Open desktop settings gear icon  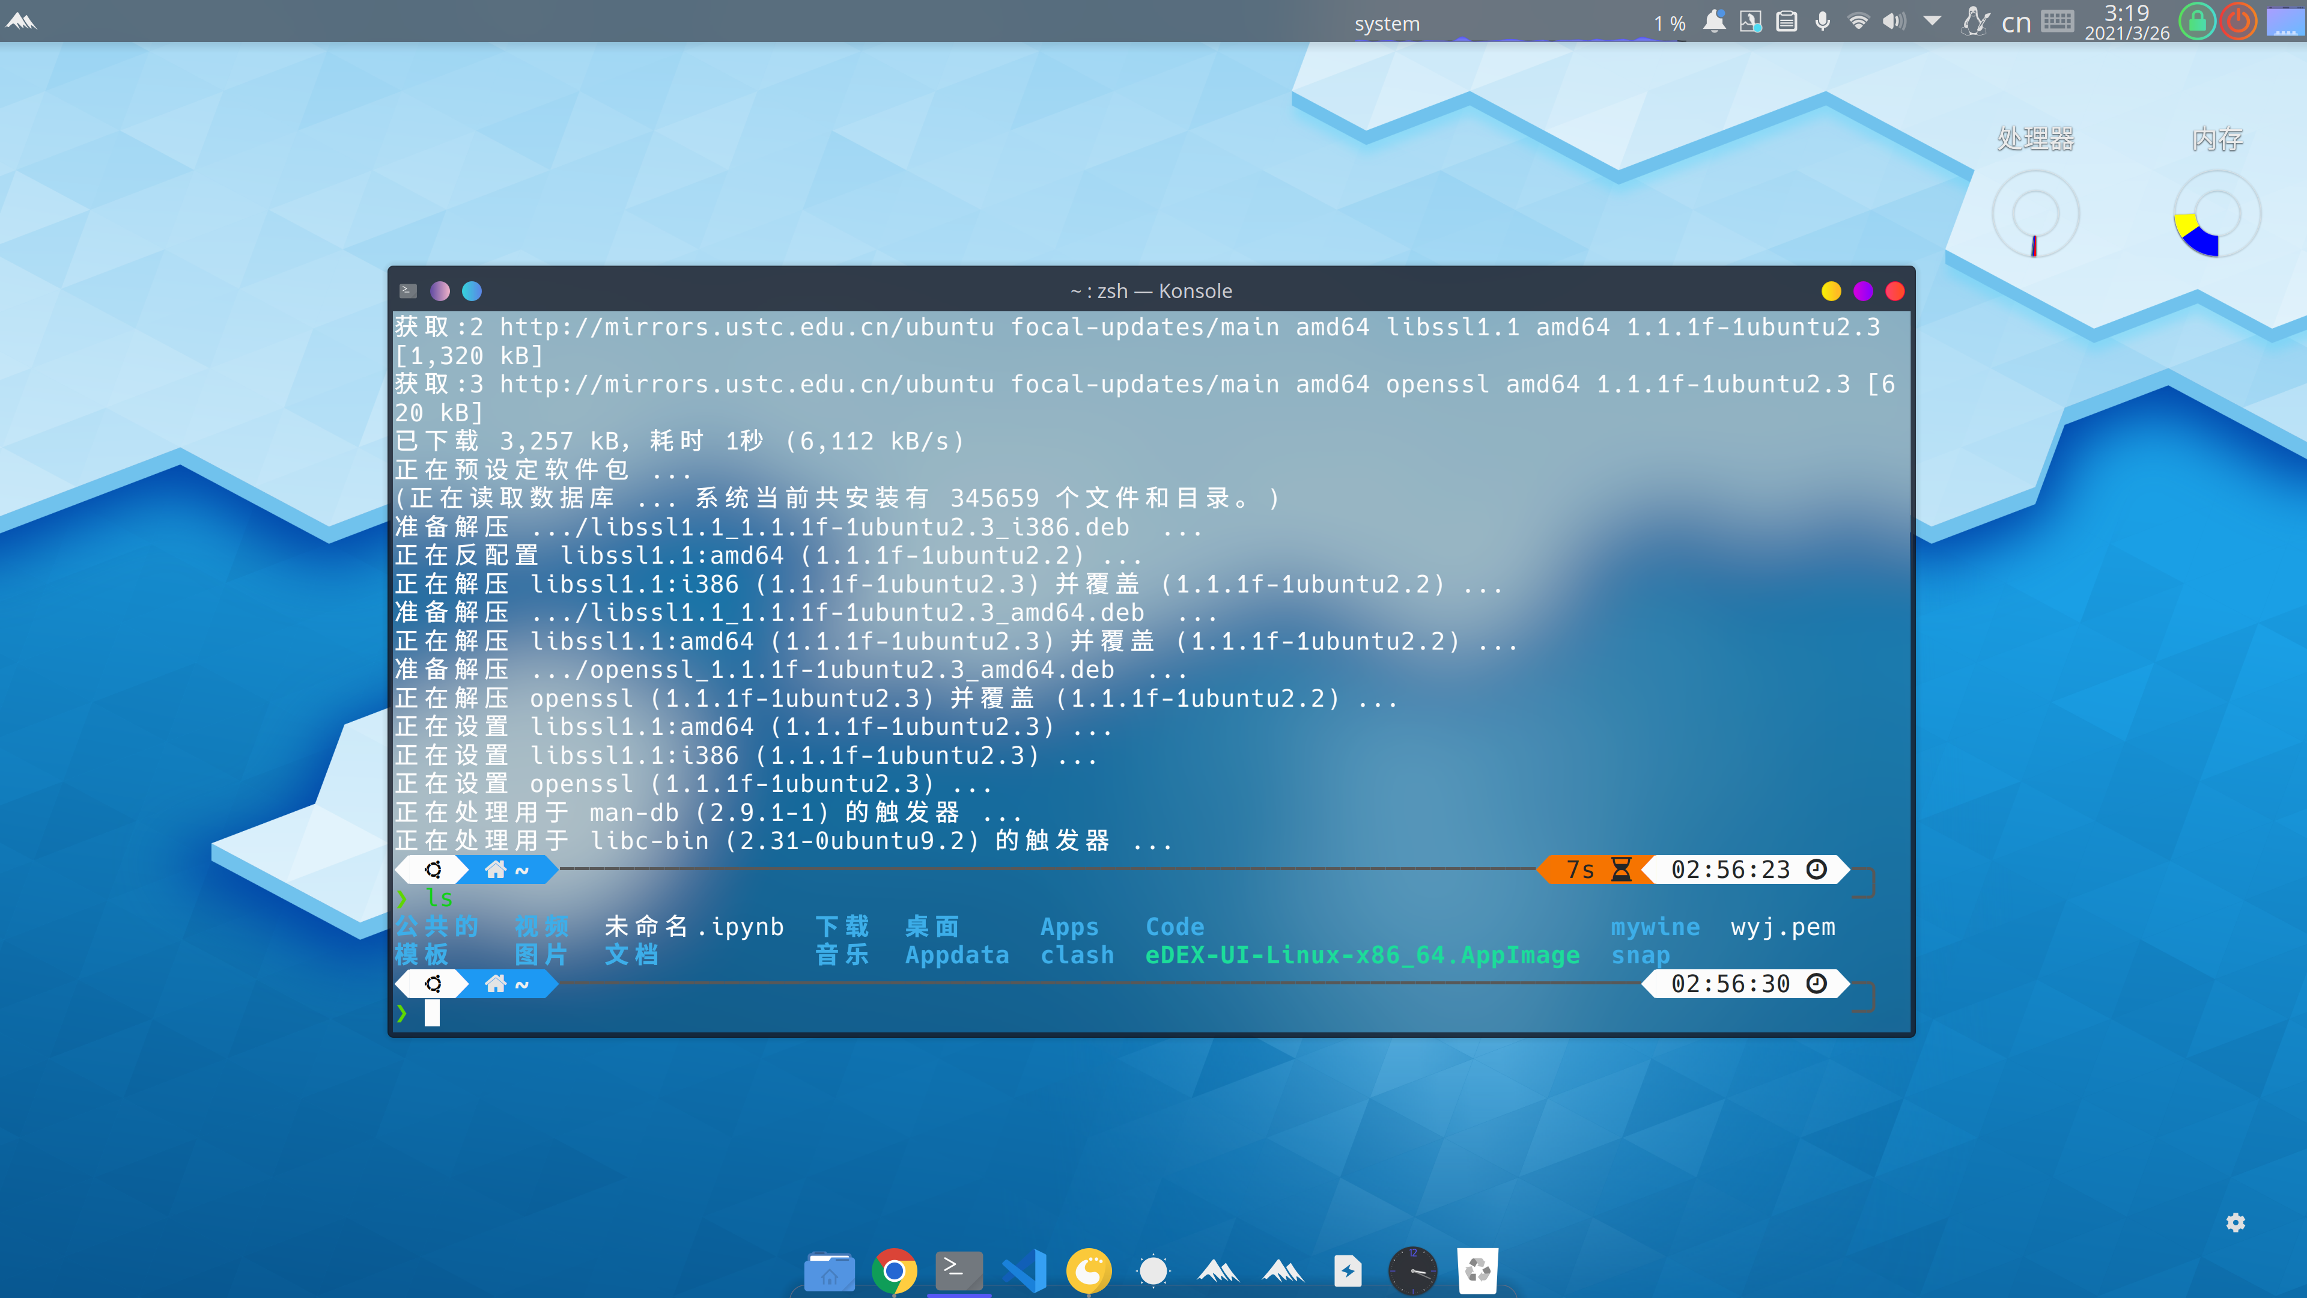click(x=2236, y=1222)
